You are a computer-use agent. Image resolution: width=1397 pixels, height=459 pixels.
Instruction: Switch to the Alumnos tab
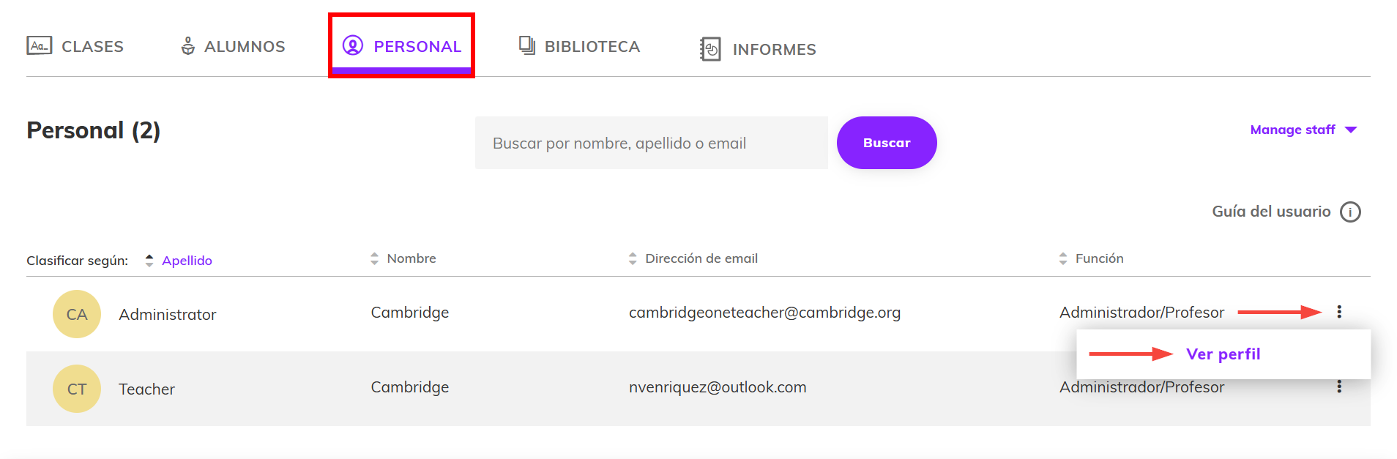click(x=233, y=46)
